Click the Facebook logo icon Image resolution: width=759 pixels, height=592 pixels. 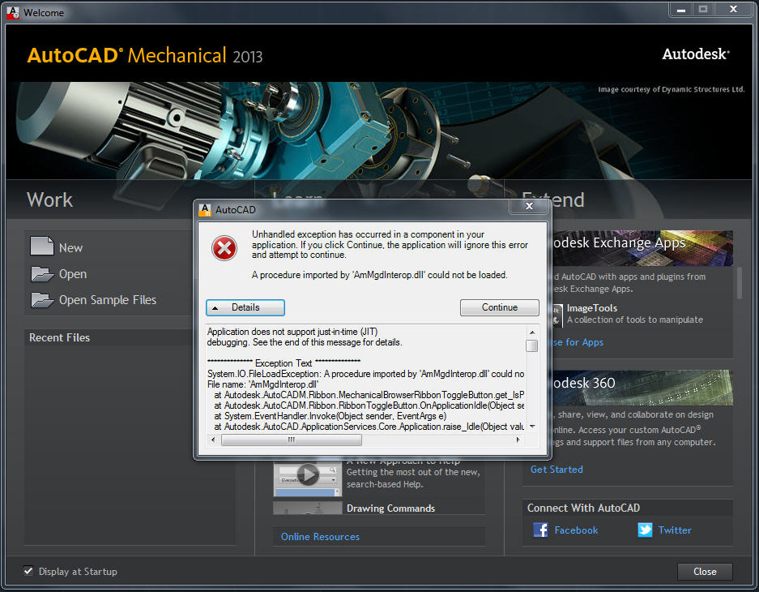(540, 530)
